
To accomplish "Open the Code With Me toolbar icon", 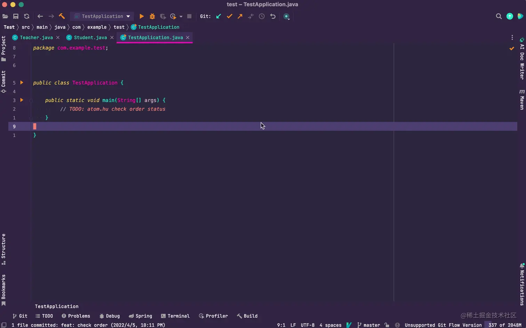I will click(x=286, y=16).
